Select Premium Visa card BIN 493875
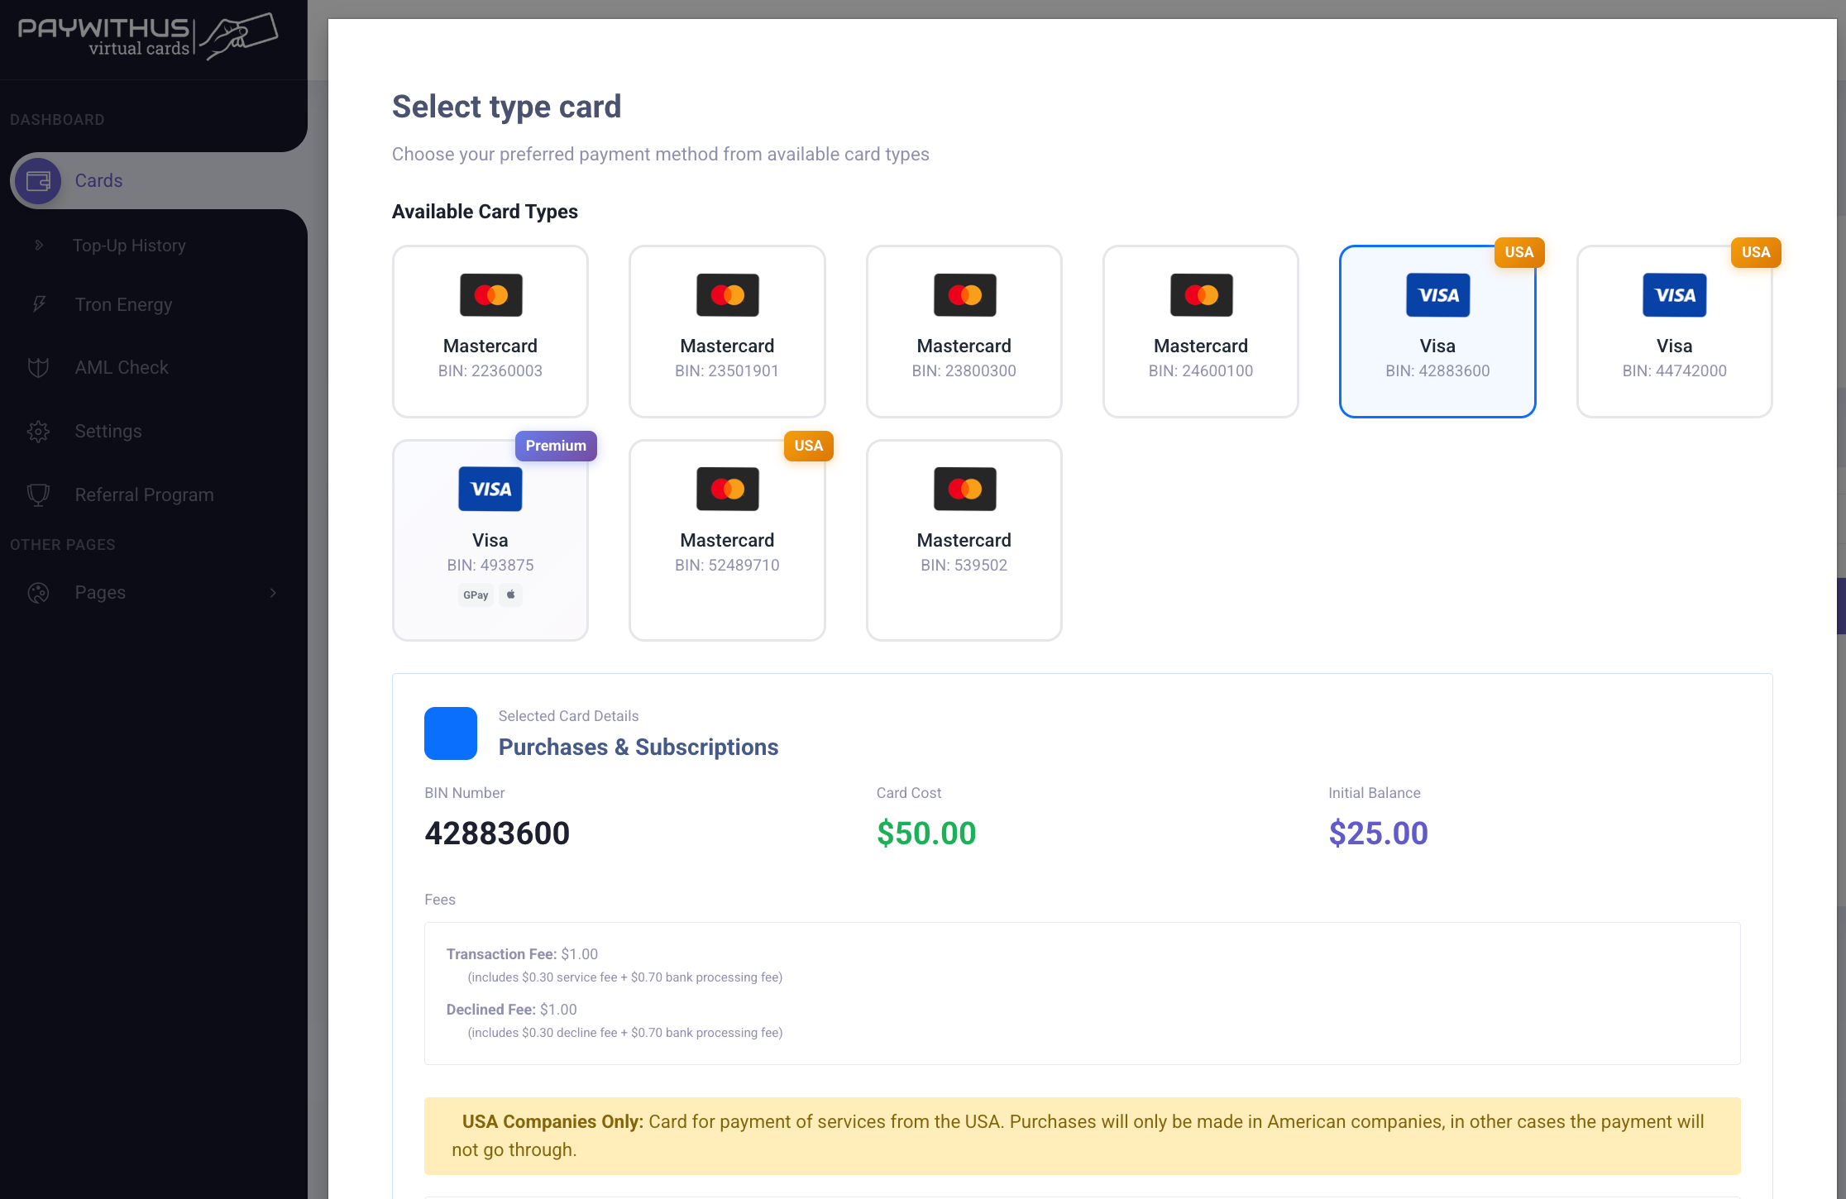This screenshot has width=1846, height=1199. tap(490, 540)
